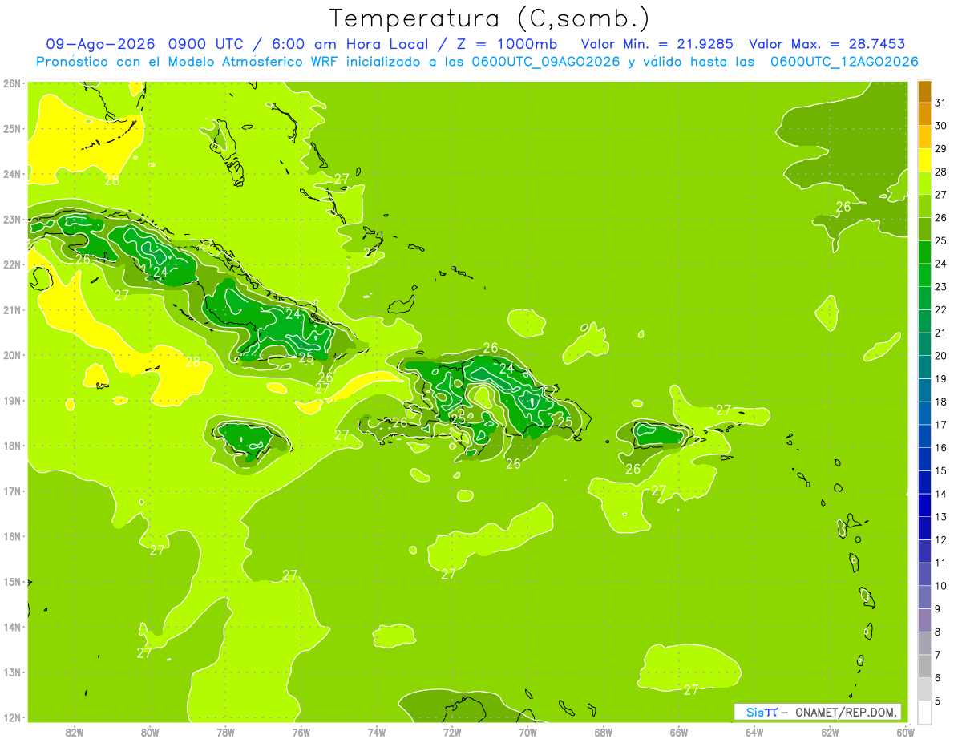Click the latitude axis label '15N'
Screen dimensions: 962x743
tap(12, 582)
